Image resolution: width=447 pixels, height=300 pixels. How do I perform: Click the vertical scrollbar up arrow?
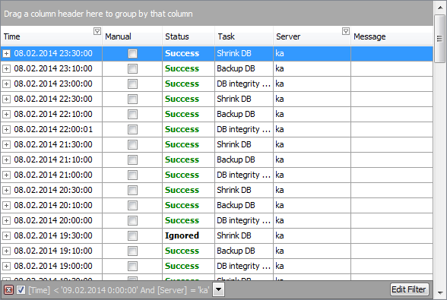click(440, 8)
